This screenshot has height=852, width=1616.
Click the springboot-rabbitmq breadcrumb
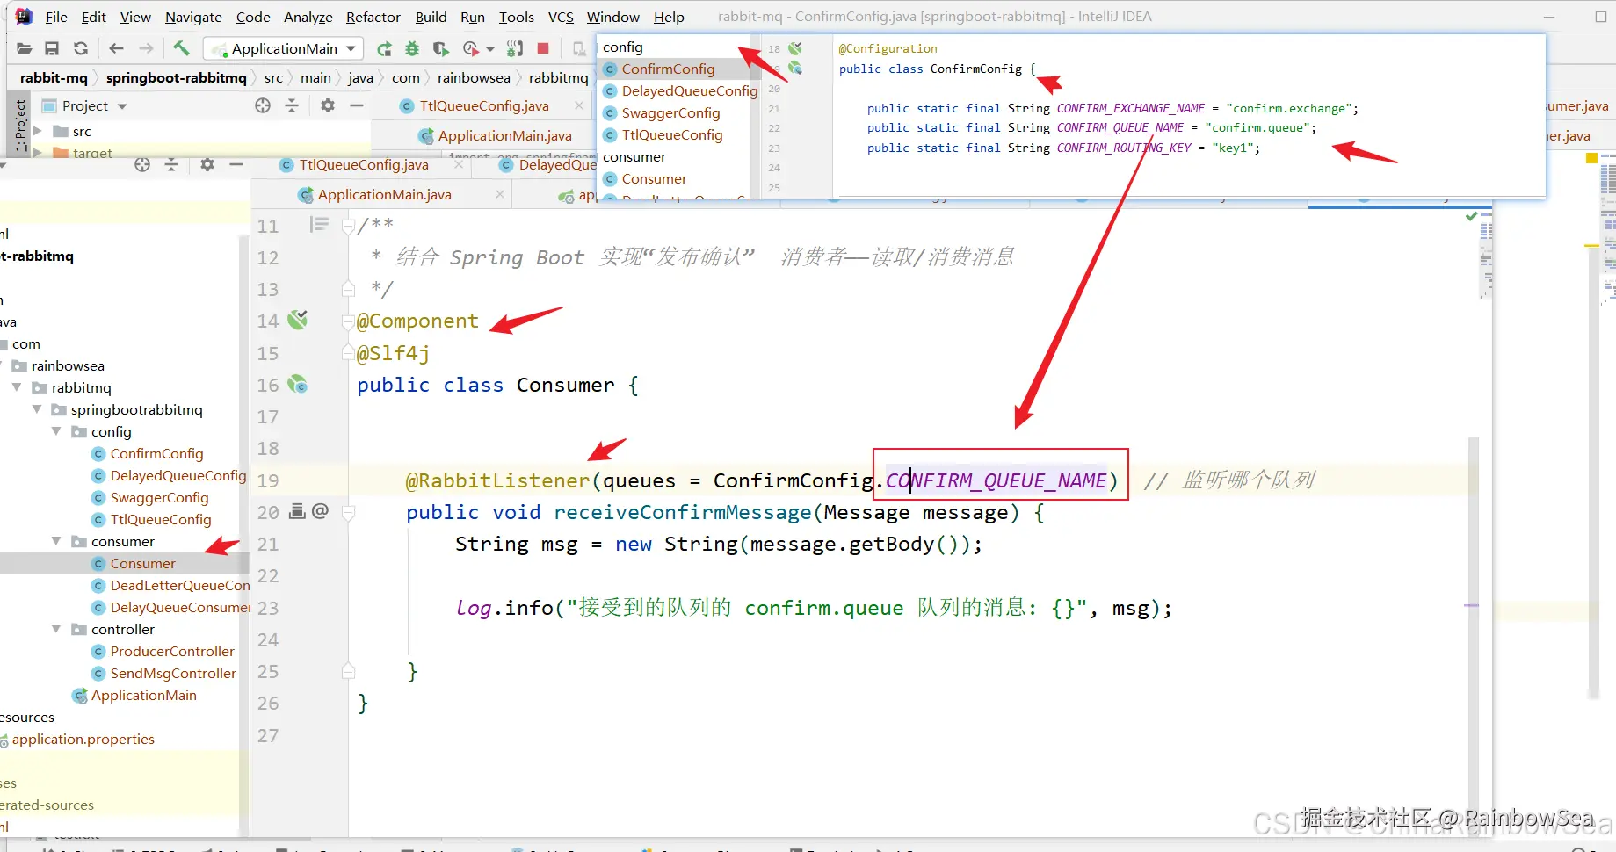176,77
